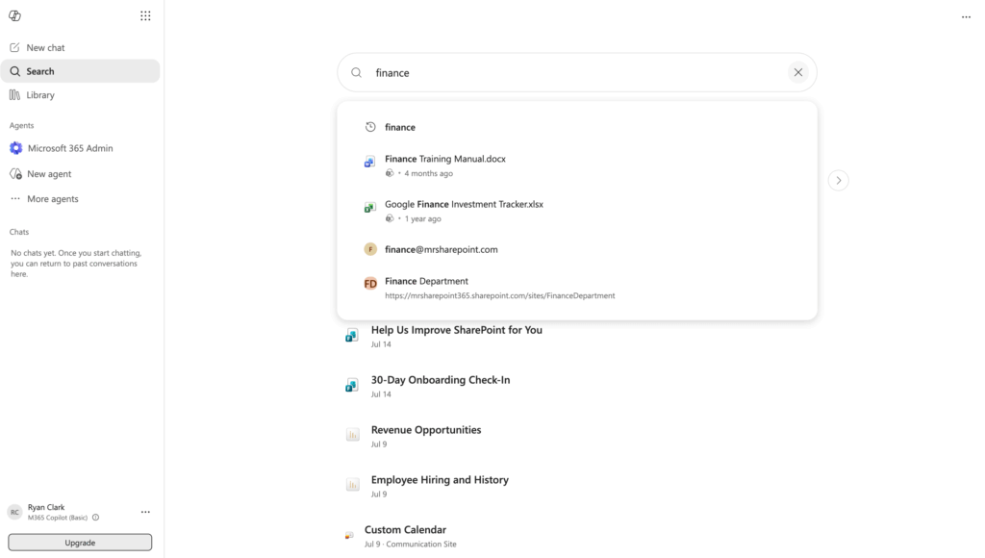
Task: Click 'Jul 9 · Communication Site' text
Action: coord(410,545)
